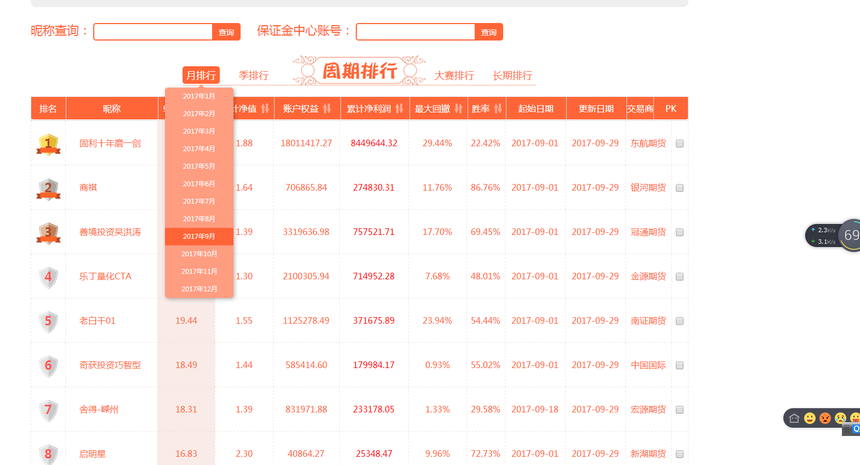860x465 pixels.
Task: Click the network speed 69 floating widget
Action: coord(850,236)
